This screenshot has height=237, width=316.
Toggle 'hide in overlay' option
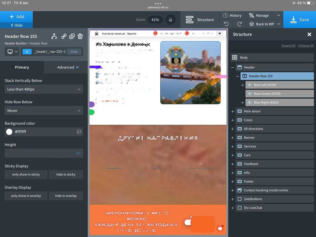66,196
